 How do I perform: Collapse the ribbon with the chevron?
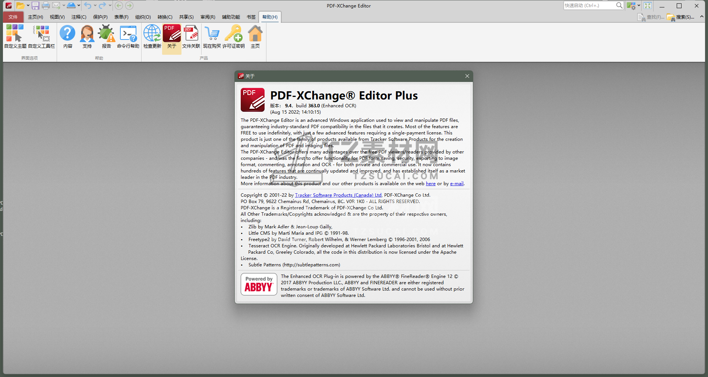click(x=702, y=17)
